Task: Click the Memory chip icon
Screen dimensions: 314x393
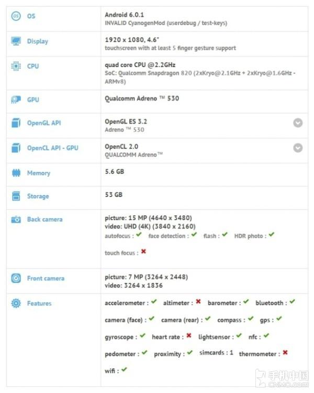Action: 16,173
